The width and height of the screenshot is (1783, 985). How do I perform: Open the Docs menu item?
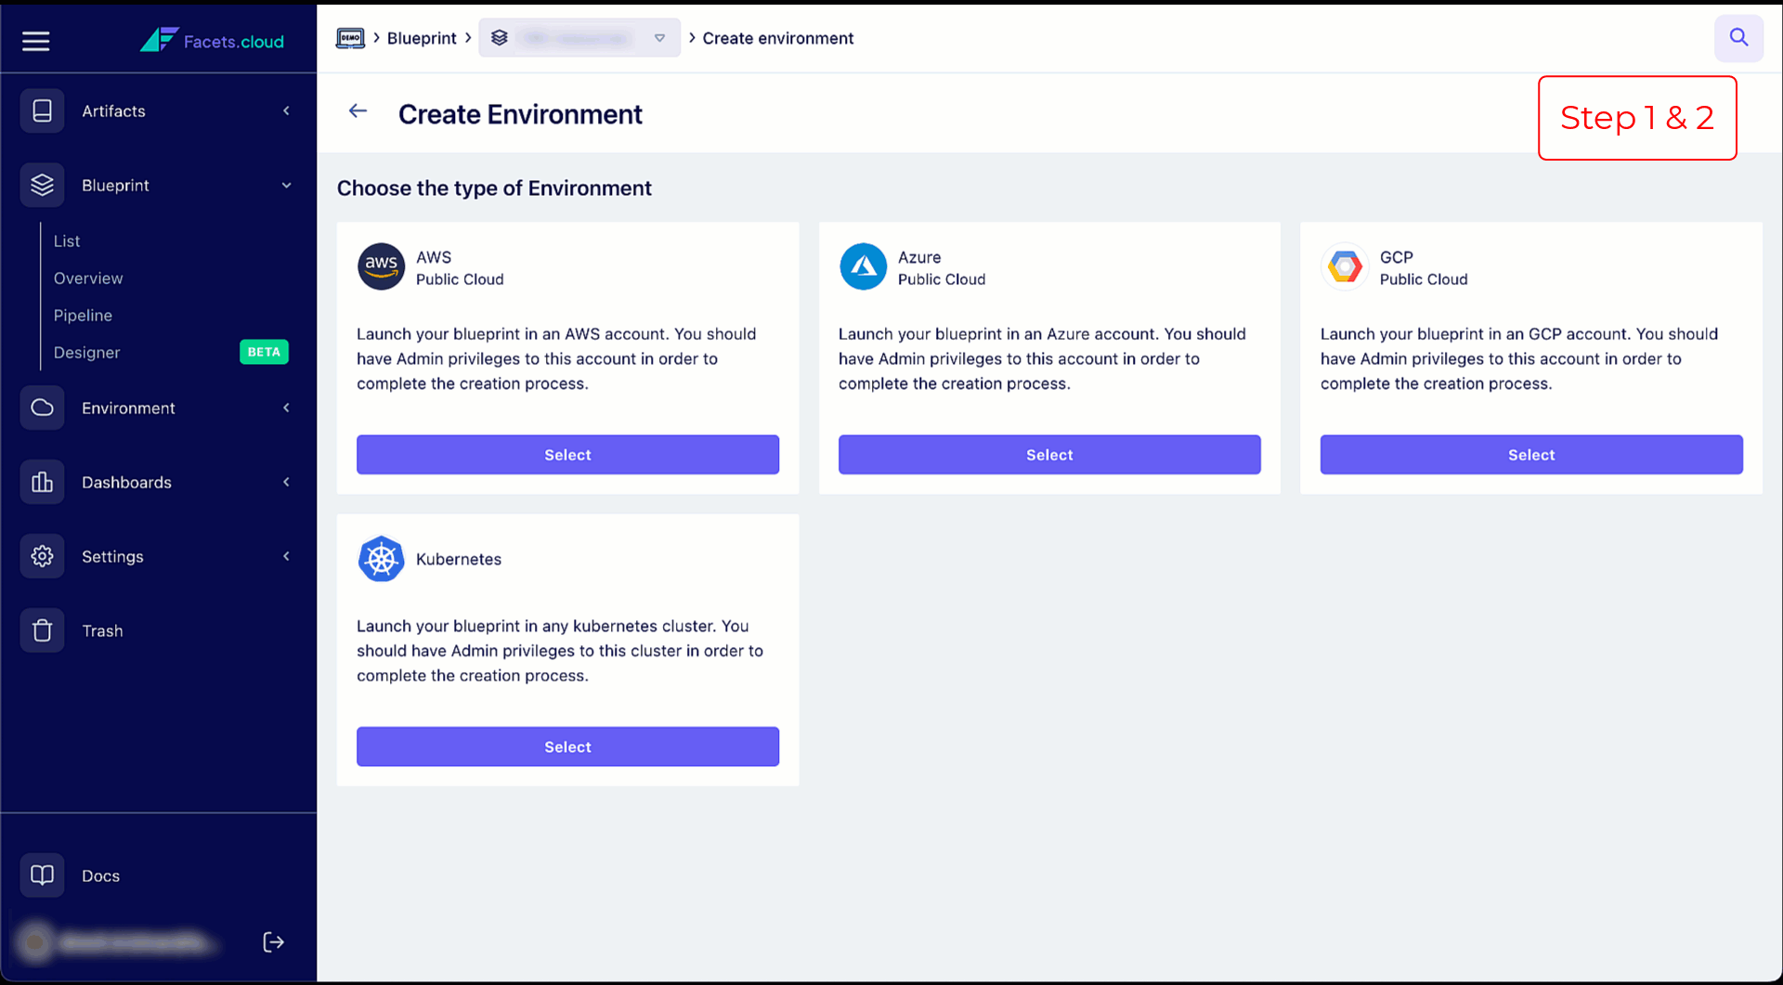[x=100, y=875]
